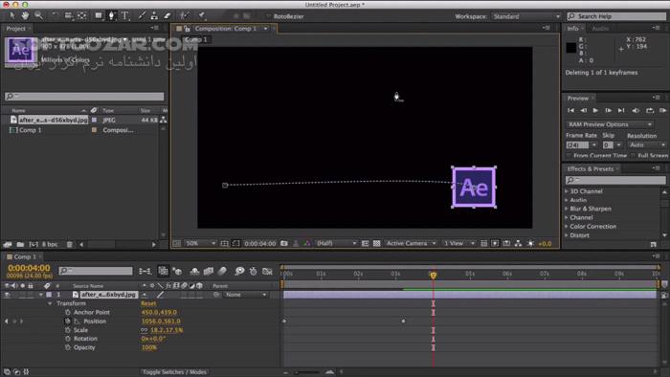
Task: Select the Brush tool
Action: 142,16
